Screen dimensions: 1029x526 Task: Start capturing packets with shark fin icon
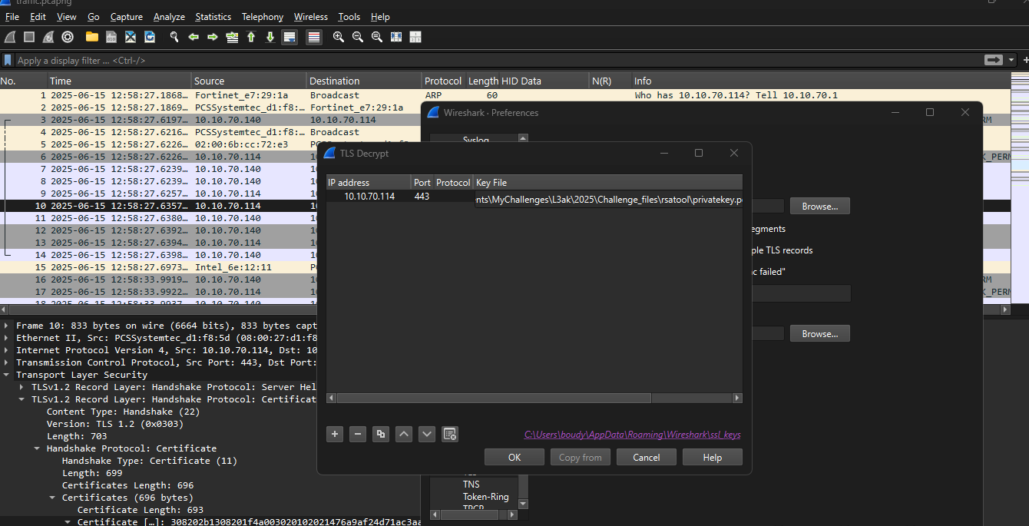pos(10,37)
